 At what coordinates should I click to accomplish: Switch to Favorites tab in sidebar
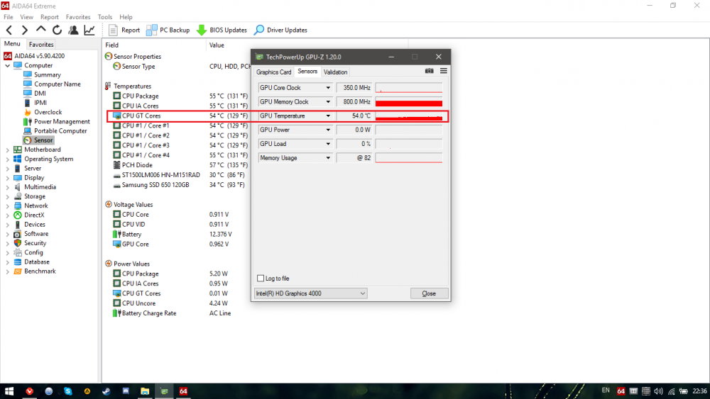click(40, 44)
